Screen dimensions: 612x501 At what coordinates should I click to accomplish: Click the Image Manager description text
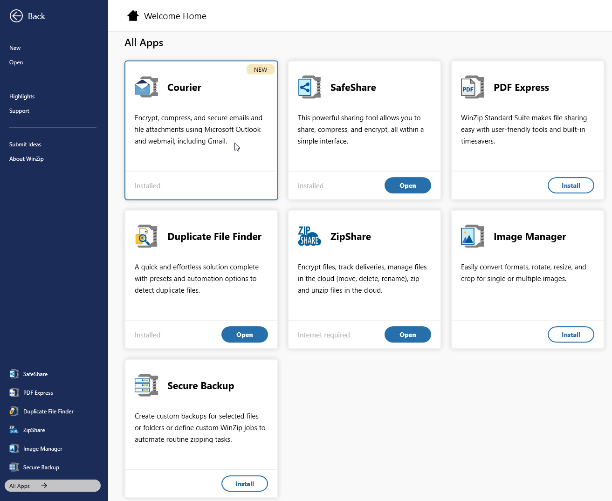pyautogui.click(x=523, y=273)
